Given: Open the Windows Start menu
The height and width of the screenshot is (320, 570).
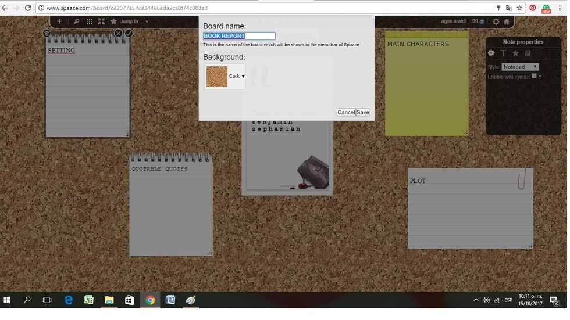Looking at the screenshot, I should point(7,300).
